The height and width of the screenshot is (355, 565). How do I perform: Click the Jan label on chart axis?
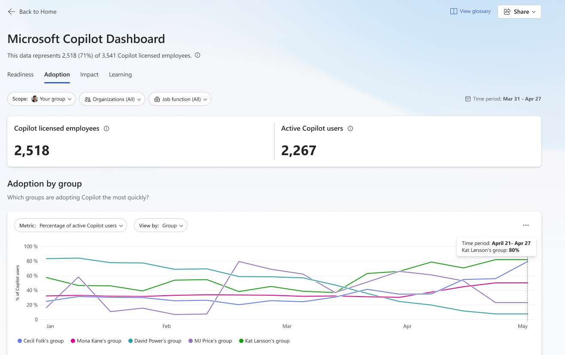pyautogui.click(x=50, y=327)
